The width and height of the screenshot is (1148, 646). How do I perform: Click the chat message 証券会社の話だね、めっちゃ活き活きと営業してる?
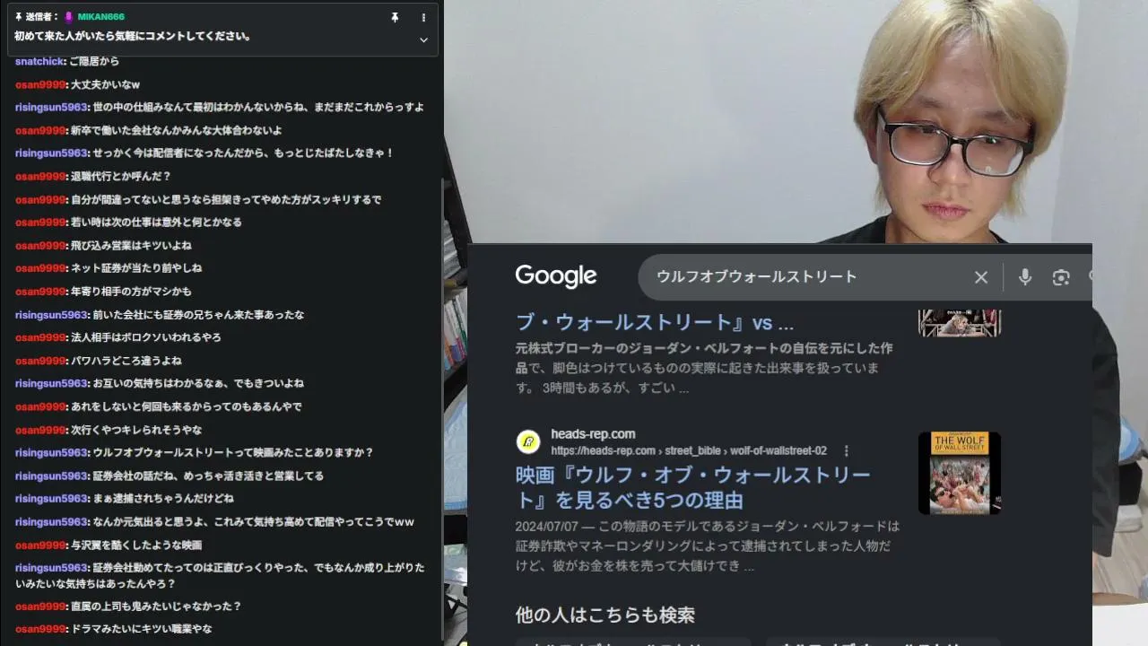pos(208,476)
